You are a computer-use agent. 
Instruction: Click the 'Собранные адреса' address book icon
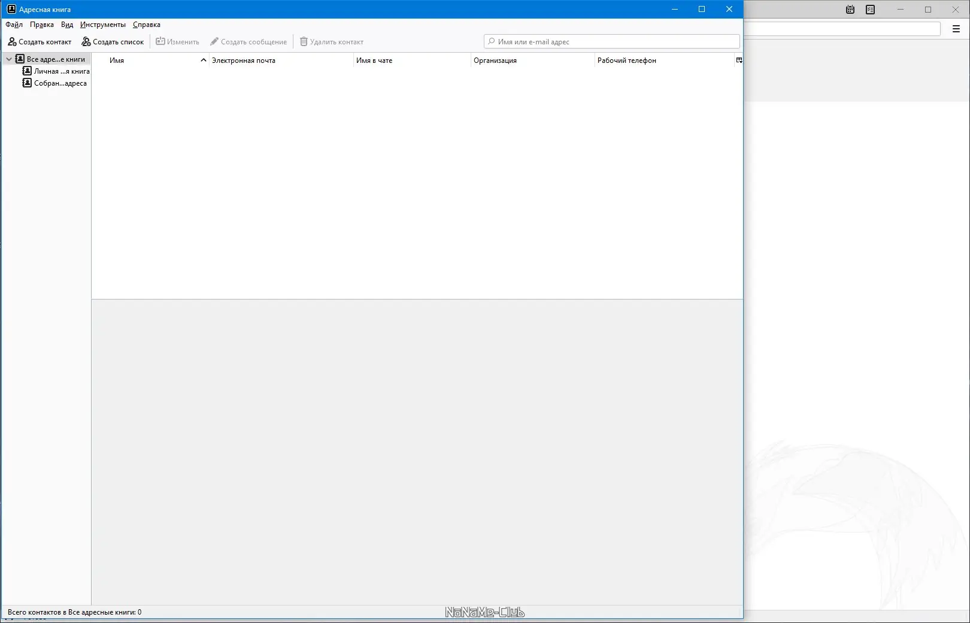27,83
